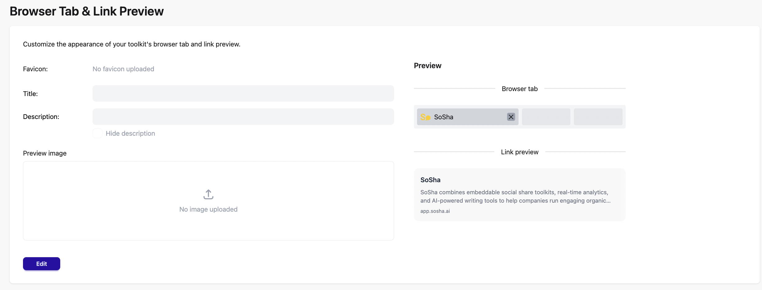Click the SoSha link preview title

(430, 180)
